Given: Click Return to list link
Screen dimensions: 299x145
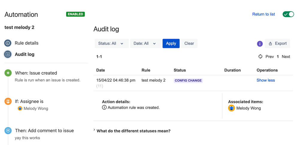Looking at the screenshot, I should pyautogui.click(x=263, y=14).
